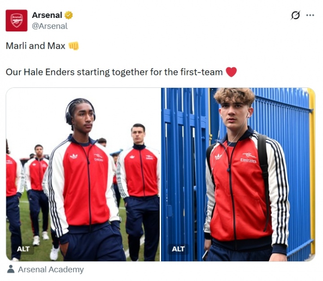Image resolution: width=323 pixels, height=281 pixels.
Task: Click the curly-haired player's face
Action: (235, 111)
